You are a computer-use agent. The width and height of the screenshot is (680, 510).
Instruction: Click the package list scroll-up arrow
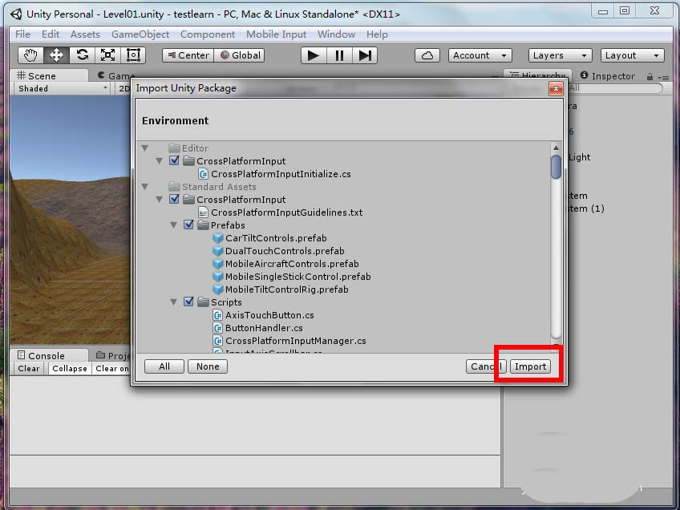point(556,148)
